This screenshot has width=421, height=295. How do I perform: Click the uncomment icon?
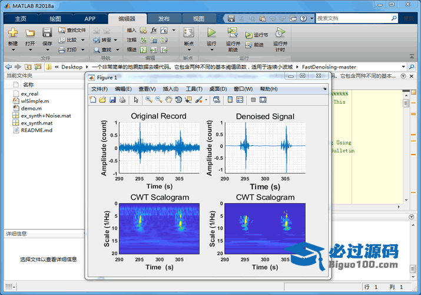click(x=154, y=40)
